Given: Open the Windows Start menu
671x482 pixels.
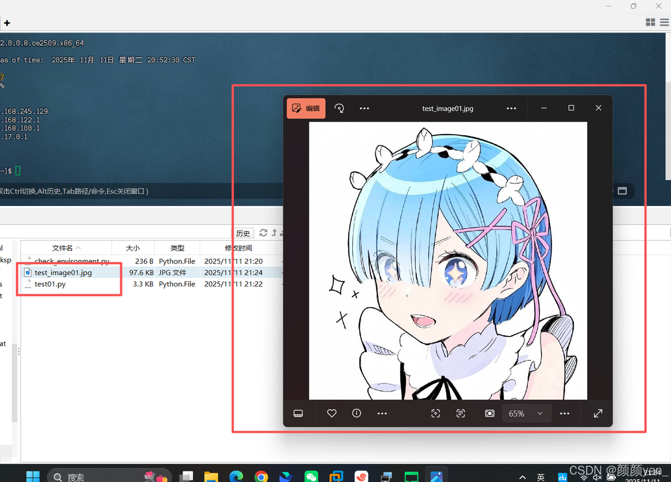Looking at the screenshot, I should click(33, 476).
